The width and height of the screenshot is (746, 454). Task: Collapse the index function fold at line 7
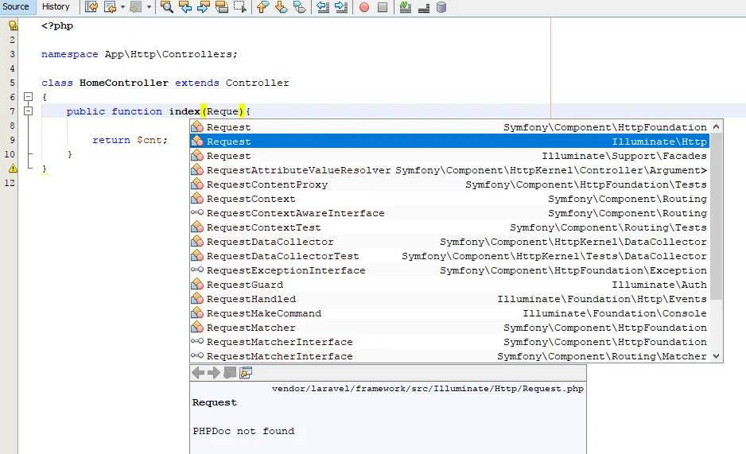tap(29, 111)
